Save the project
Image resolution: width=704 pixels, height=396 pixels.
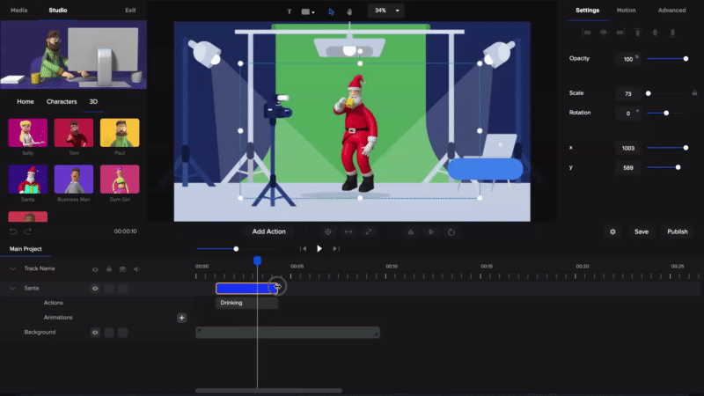coord(642,231)
